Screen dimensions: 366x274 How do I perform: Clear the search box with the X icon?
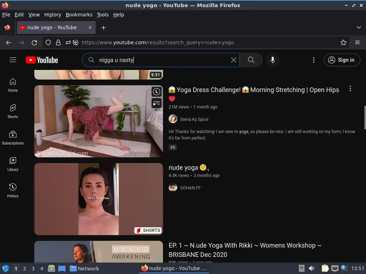[x=233, y=60]
